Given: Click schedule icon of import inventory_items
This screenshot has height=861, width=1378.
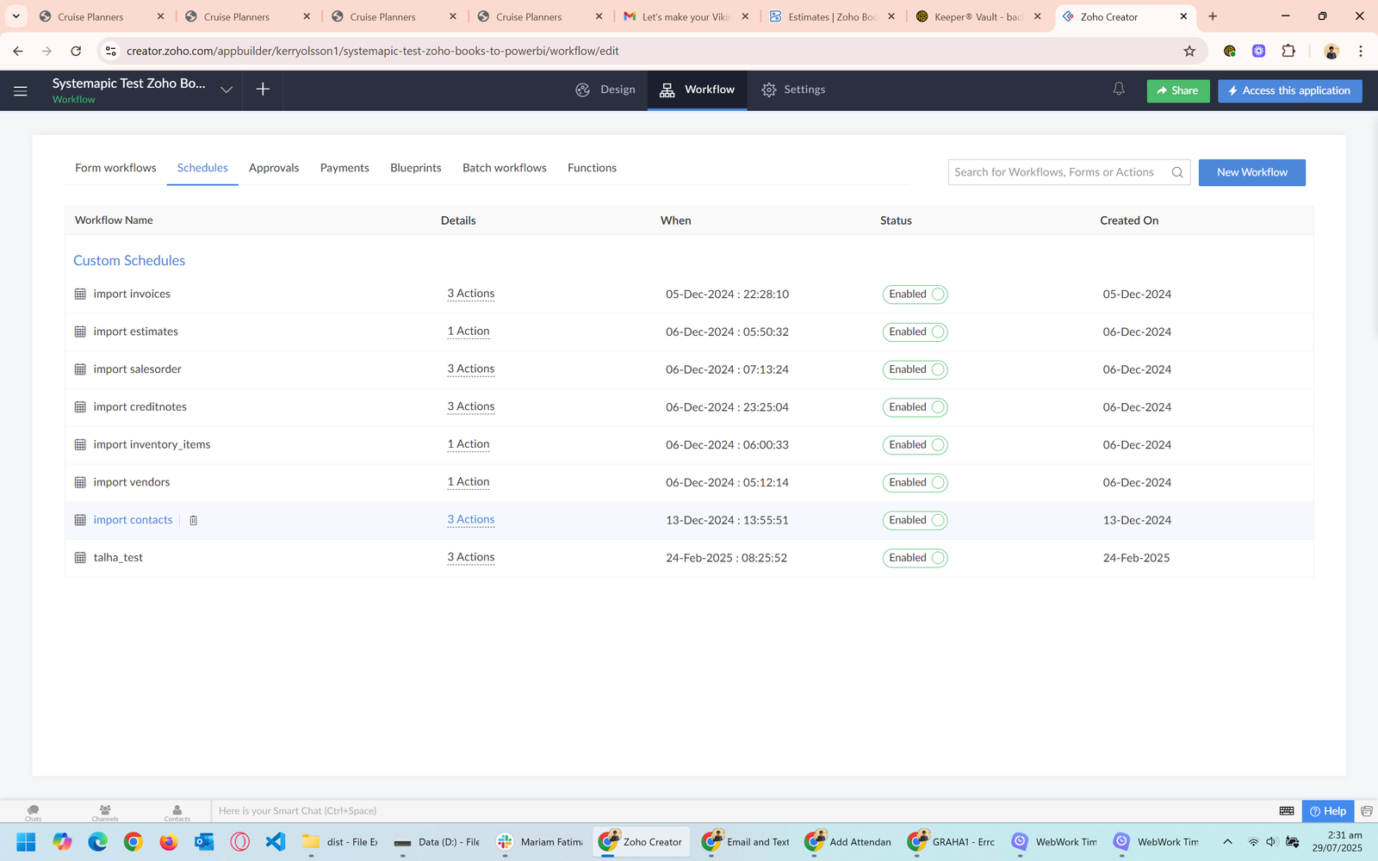Looking at the screenshot, I should click(80, 444).
